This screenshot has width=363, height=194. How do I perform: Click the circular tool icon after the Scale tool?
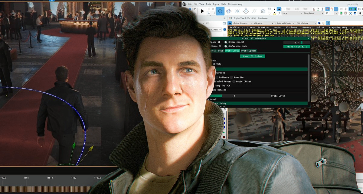pos(254,11)
